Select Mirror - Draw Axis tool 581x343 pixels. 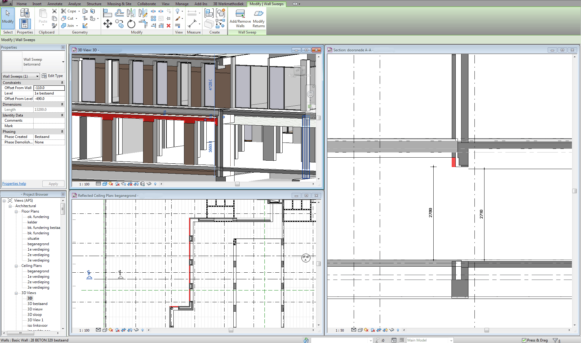(143, 13)
